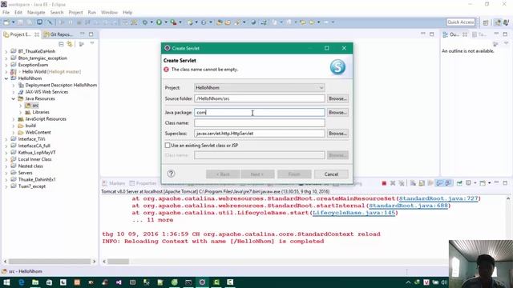Screen dimensions: 513x288
Task: Terminate the console with the red stop icon
Action: point(384,183)
